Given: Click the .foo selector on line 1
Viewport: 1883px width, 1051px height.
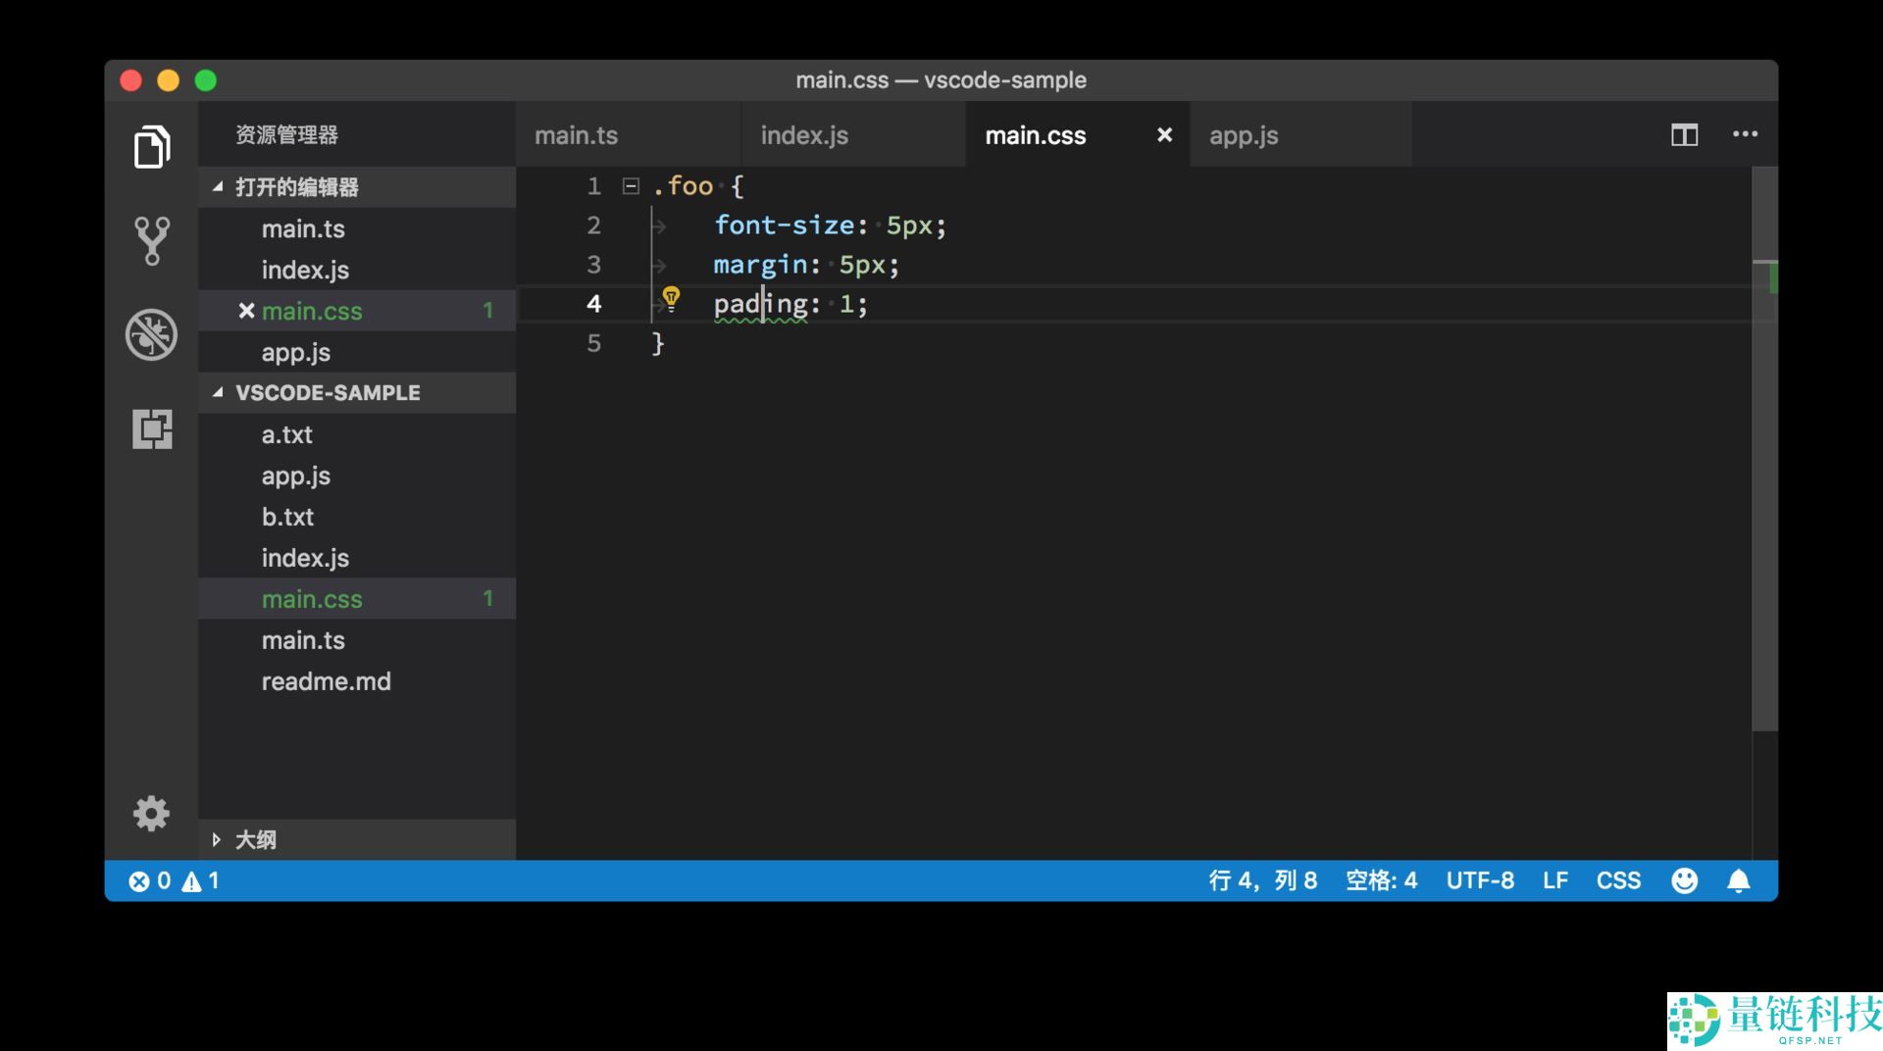Looking at the screenshot, I should point(683,186).
